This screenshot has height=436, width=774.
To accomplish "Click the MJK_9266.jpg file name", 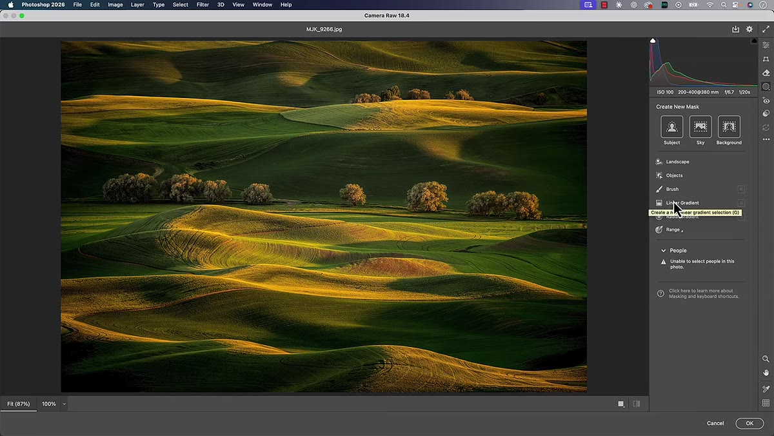I will (x=324, y=29).
